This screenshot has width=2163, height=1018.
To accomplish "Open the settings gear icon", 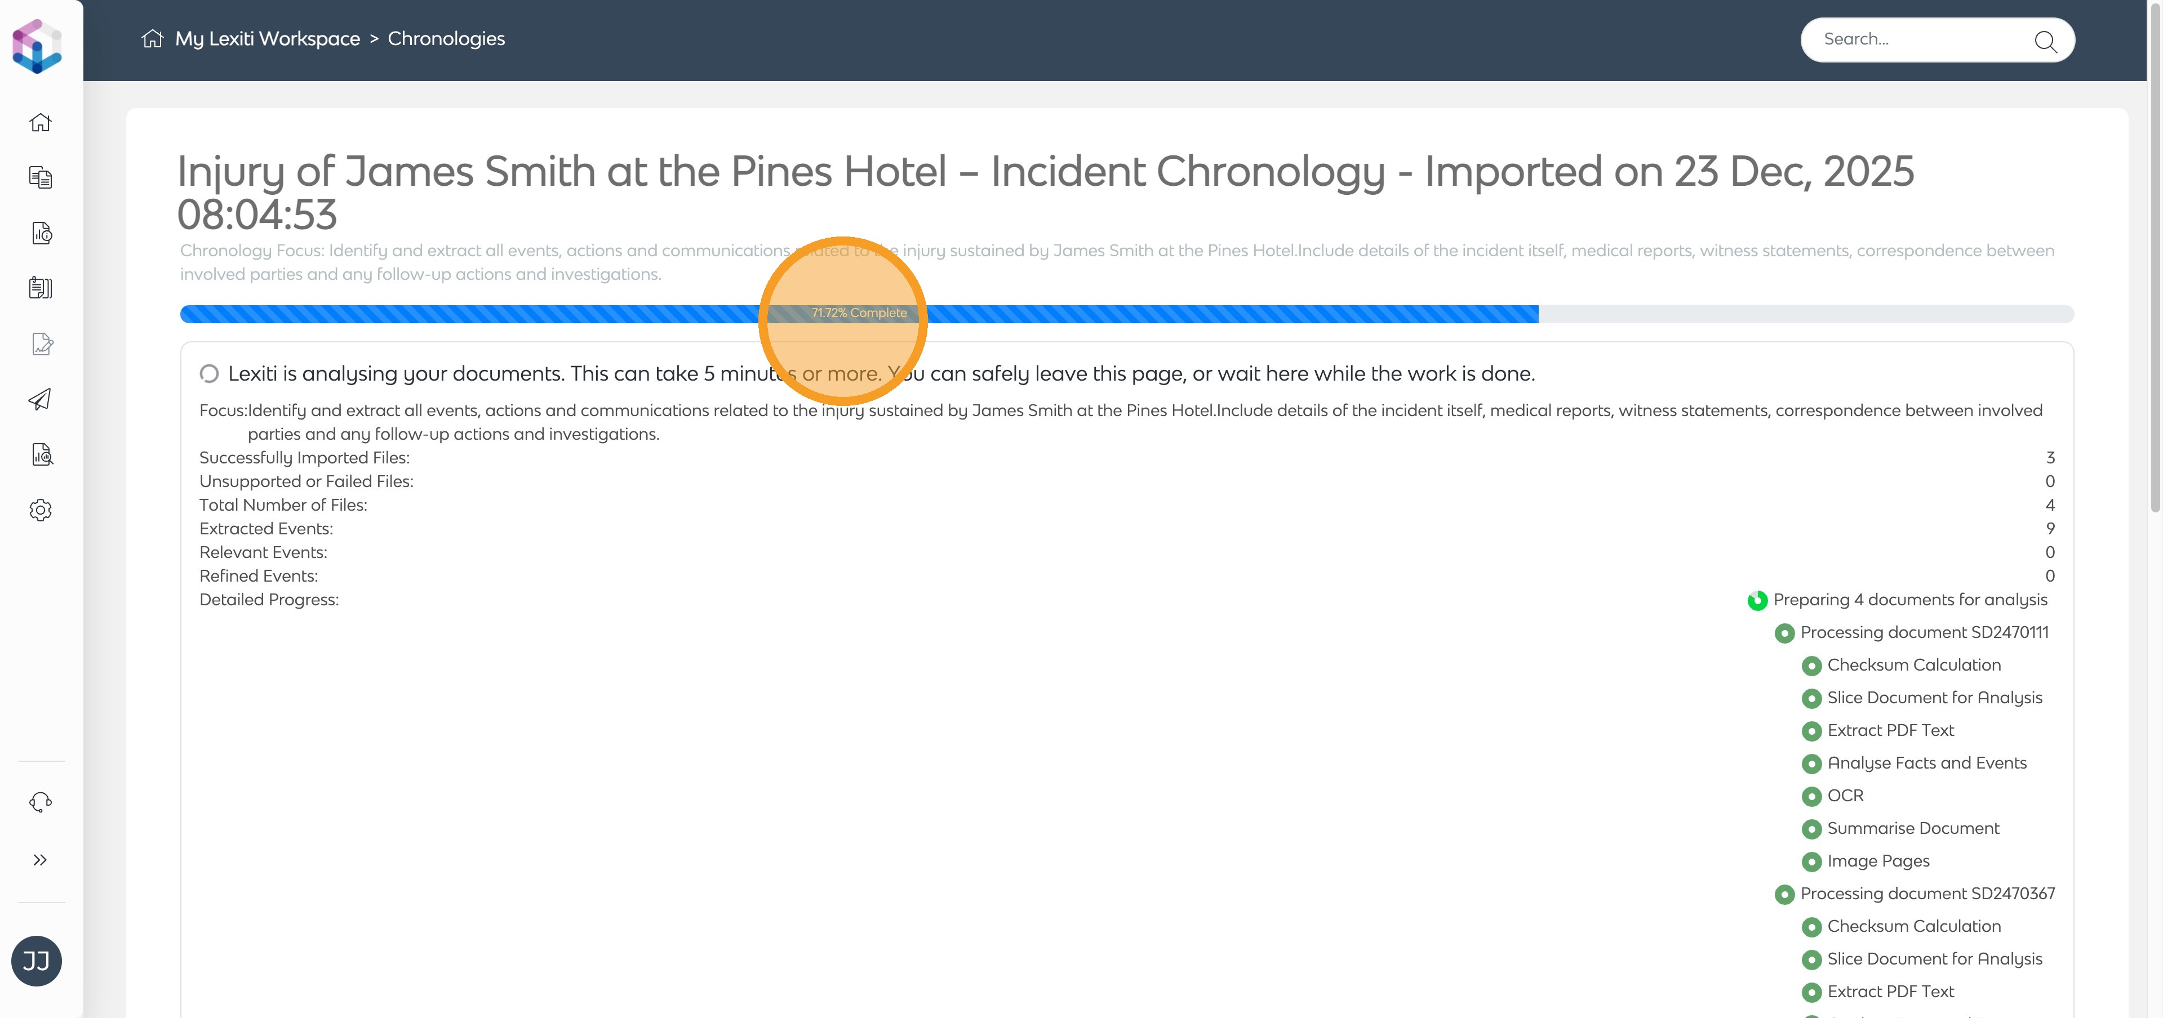I will [x=41, y=510].
